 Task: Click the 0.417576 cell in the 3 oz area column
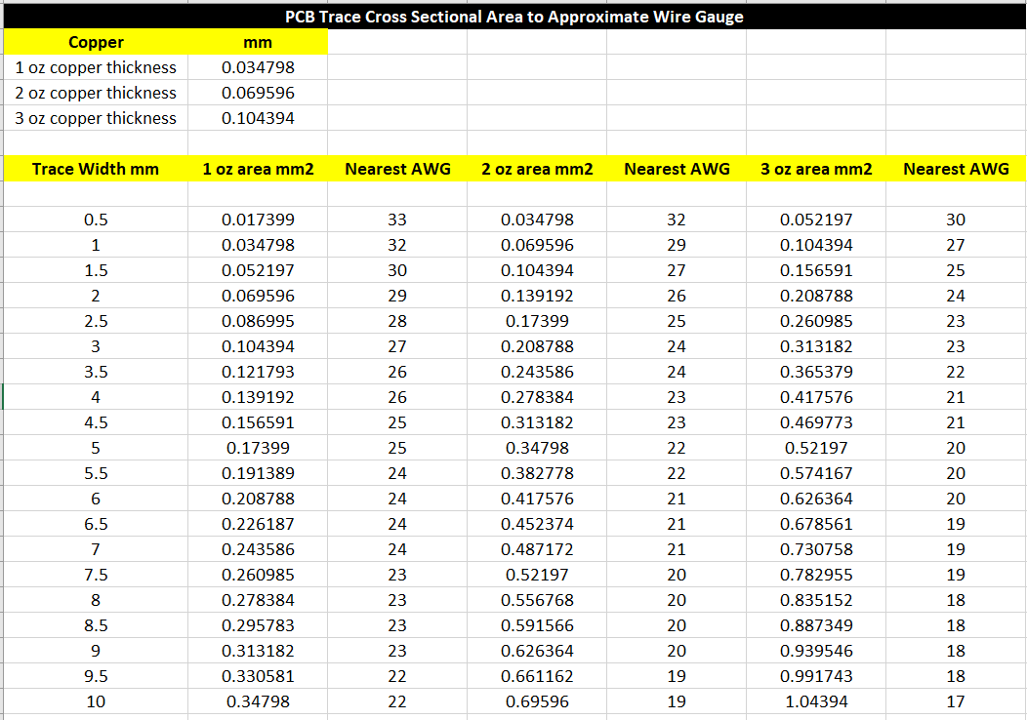coord(816,397)
